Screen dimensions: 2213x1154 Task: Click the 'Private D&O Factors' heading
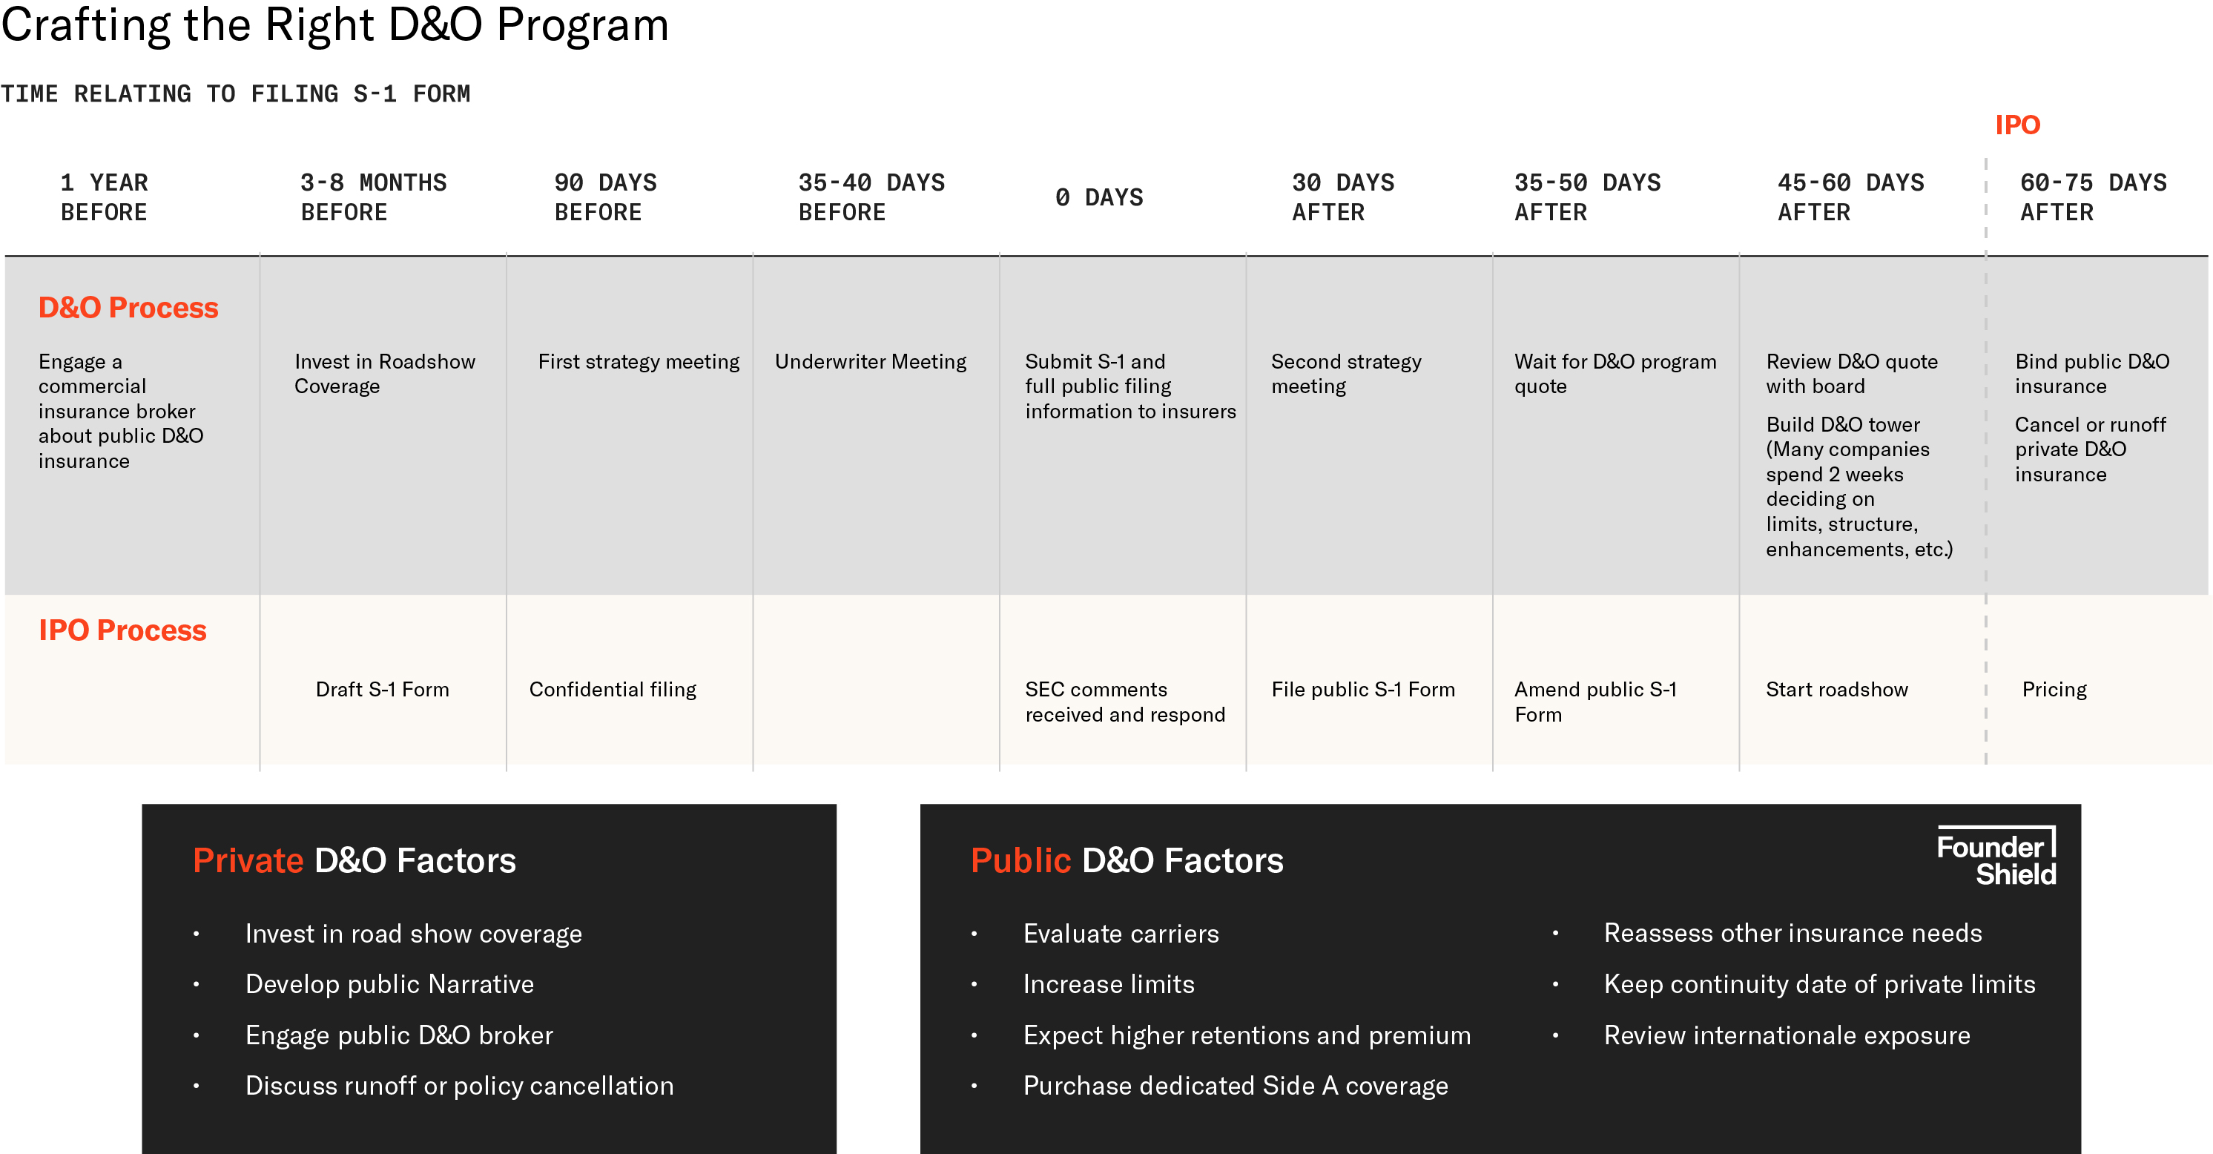pyautogui.click(x=354, y=861)
